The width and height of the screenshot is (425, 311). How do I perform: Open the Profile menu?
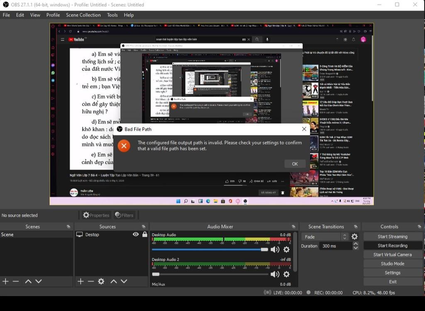coord(53,15)
